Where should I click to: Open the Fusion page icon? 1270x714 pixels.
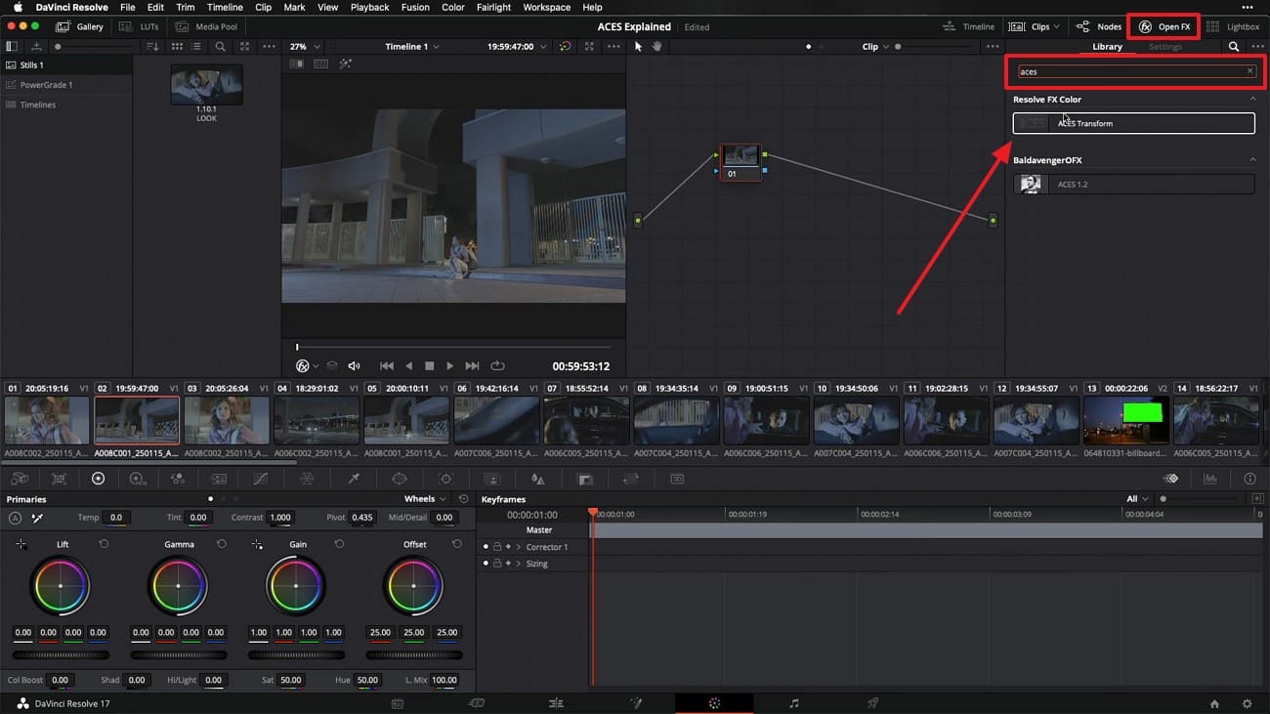636,703
